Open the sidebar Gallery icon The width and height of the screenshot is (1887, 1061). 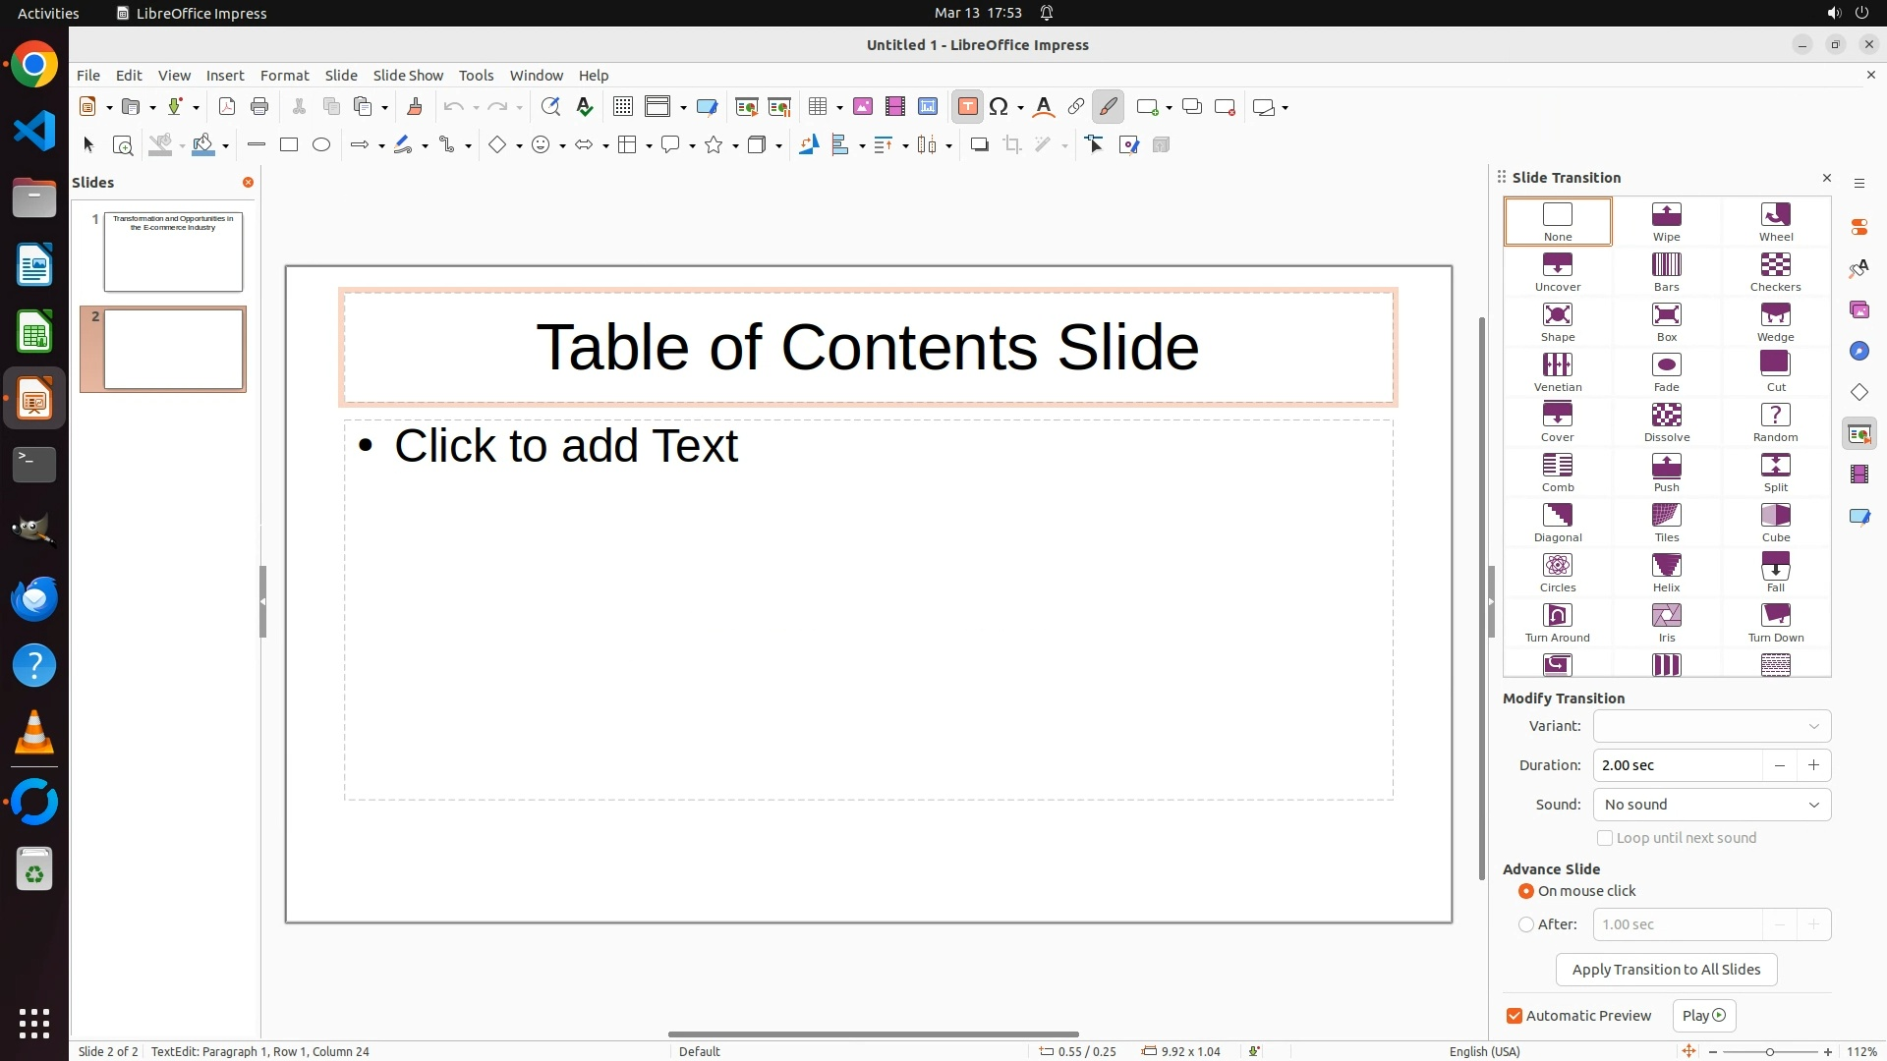coord(1858,309)
